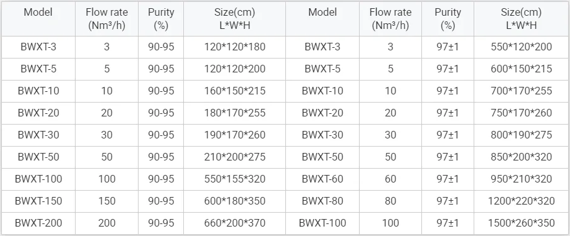Click the size cell 210*200*275
The height and width of the screenshot is (236, 570).
(234, 157)
